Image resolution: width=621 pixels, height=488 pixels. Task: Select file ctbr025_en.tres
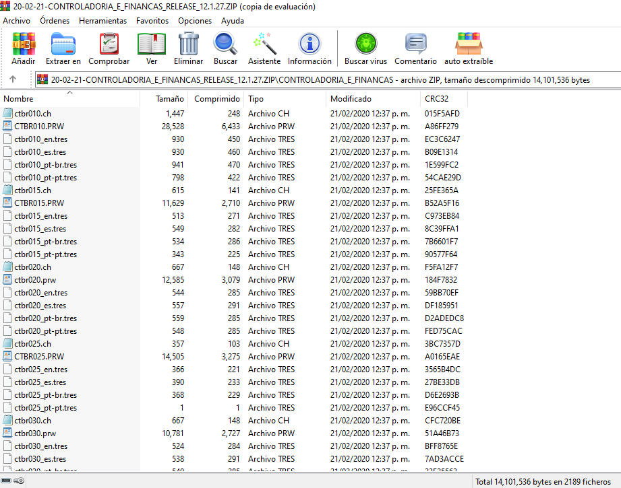tap(40, 370)
